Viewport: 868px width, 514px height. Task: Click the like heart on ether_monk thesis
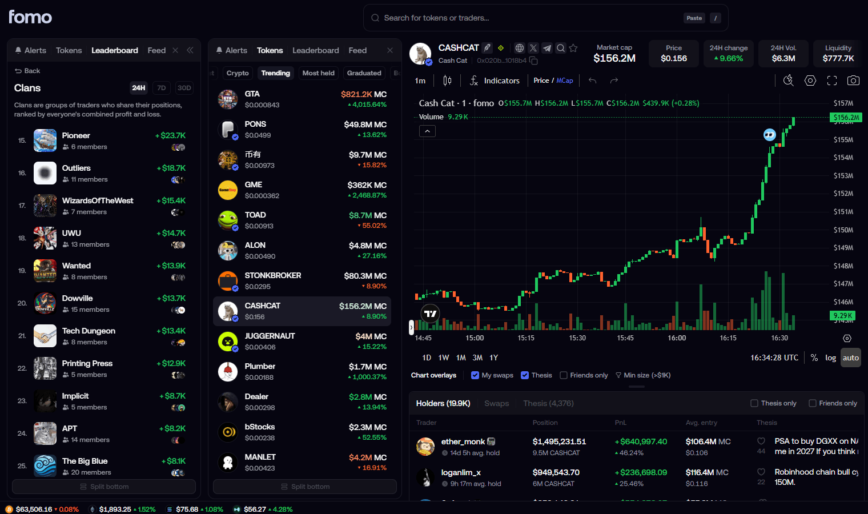(761, 441)
